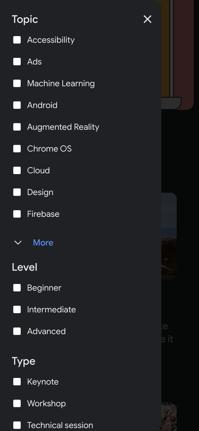Close the Topic filter panel
199x431 pixels.
click(x=148, y=19)
